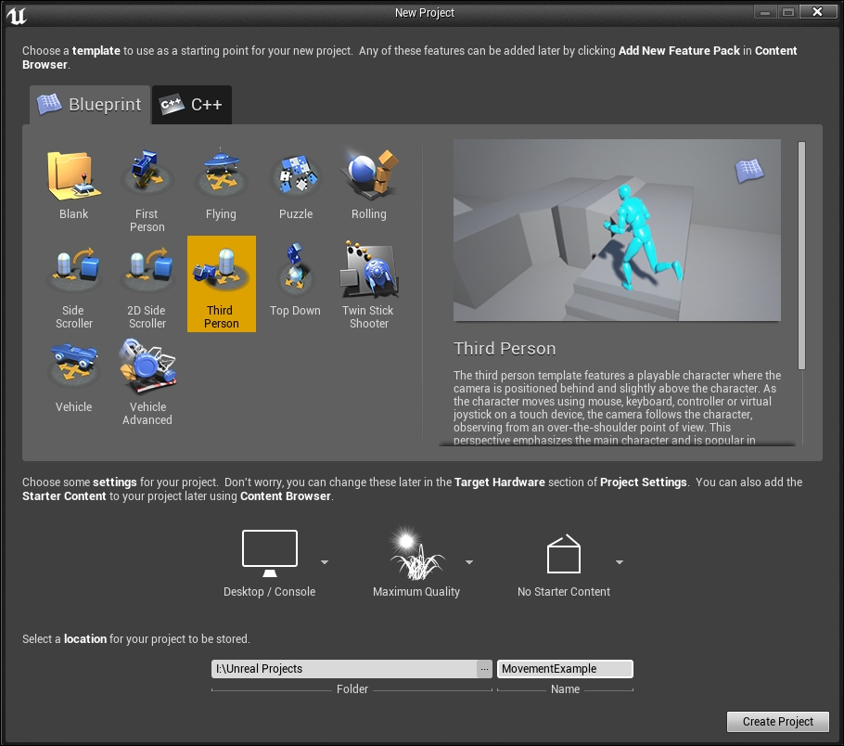Click the Create Project button
The image size is (844, 746).
[x=778, y=721]
